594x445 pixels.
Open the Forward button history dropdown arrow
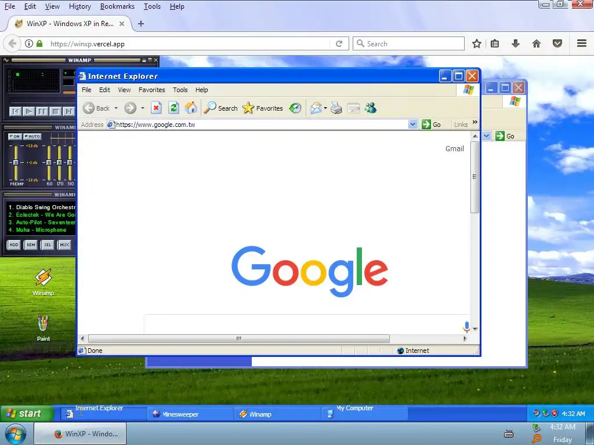143,108
